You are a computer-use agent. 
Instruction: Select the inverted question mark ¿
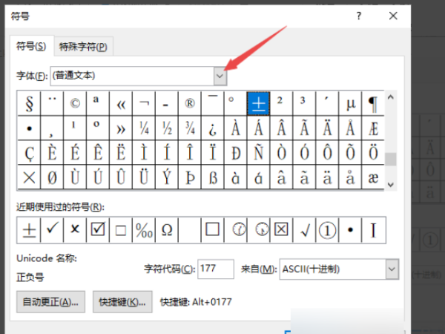(213, 128)
